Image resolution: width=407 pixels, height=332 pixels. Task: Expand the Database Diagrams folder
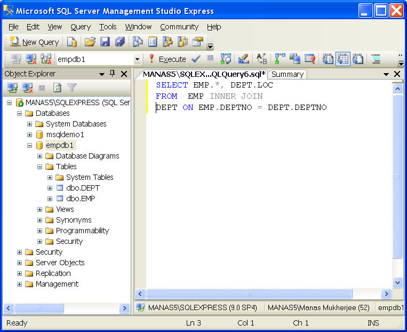pyautogui.click(x=39, y=156)
